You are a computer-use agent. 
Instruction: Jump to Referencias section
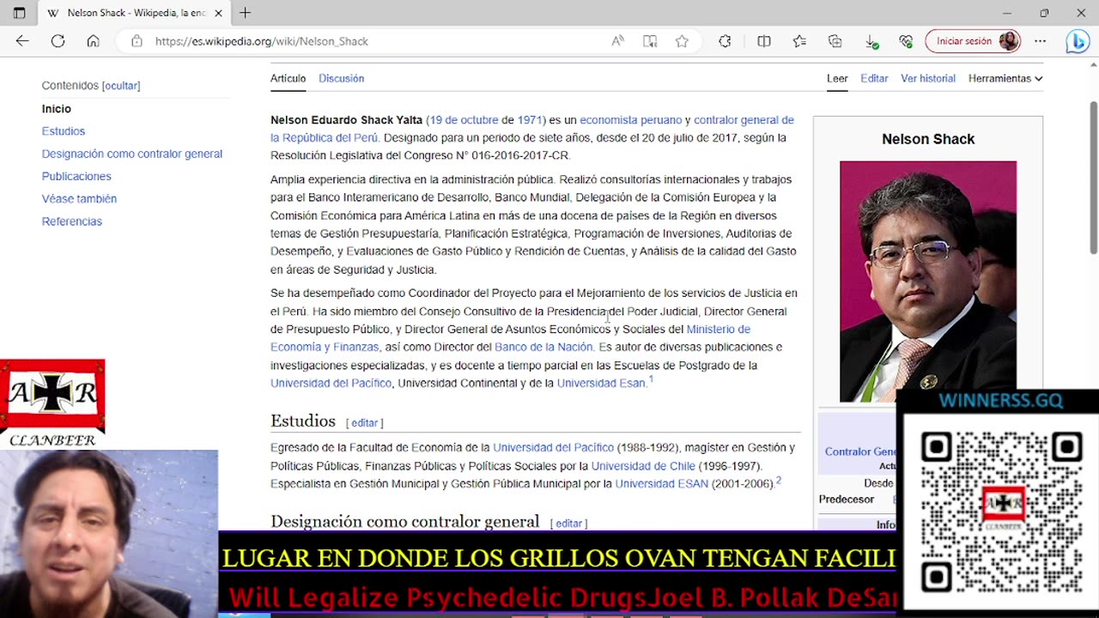[x=72, y=221]
